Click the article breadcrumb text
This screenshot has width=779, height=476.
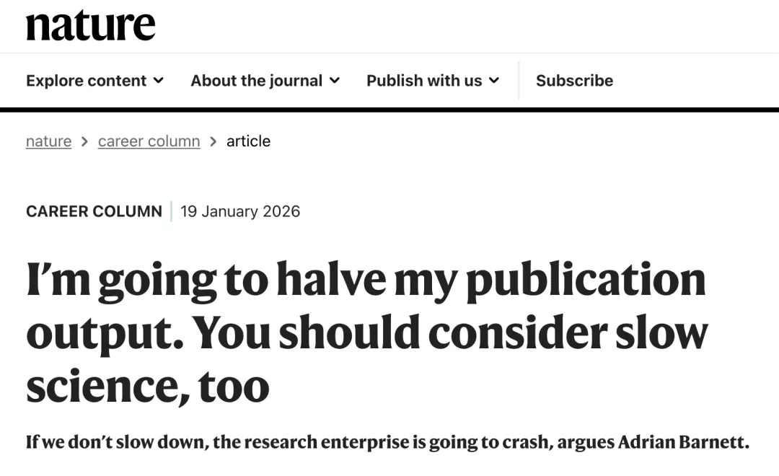248,141
